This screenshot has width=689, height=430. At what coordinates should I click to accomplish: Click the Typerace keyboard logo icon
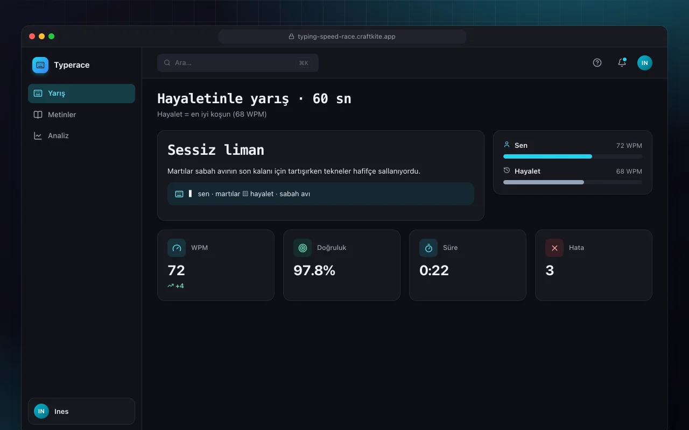(x=40, y=65)
